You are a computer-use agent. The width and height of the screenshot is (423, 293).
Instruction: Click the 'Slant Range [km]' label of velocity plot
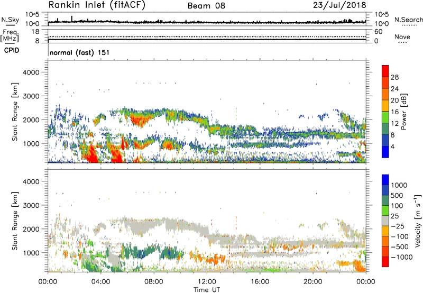(15, 221)
